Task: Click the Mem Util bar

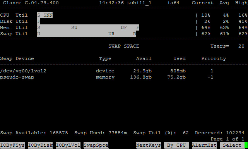Action: coord(88,27)
